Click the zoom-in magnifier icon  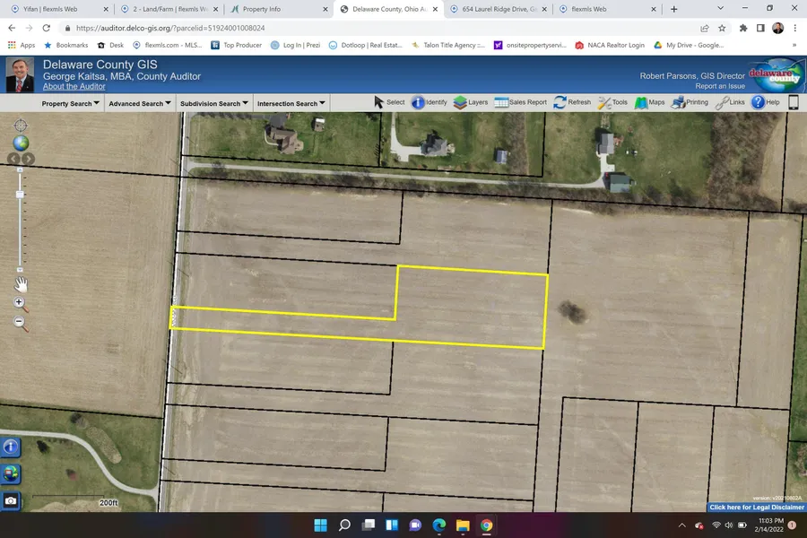pos(21,304)
